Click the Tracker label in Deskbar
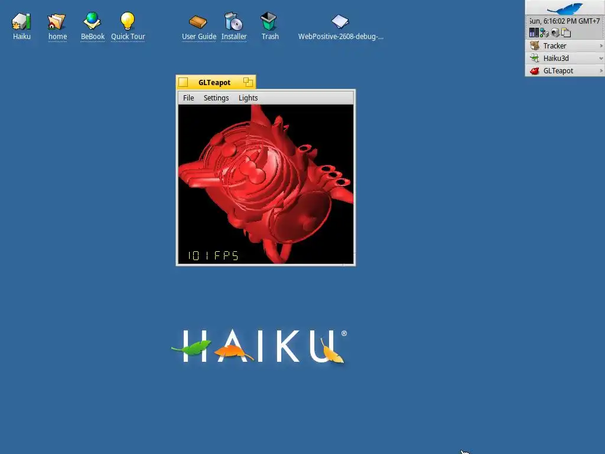 click(555, 46)
